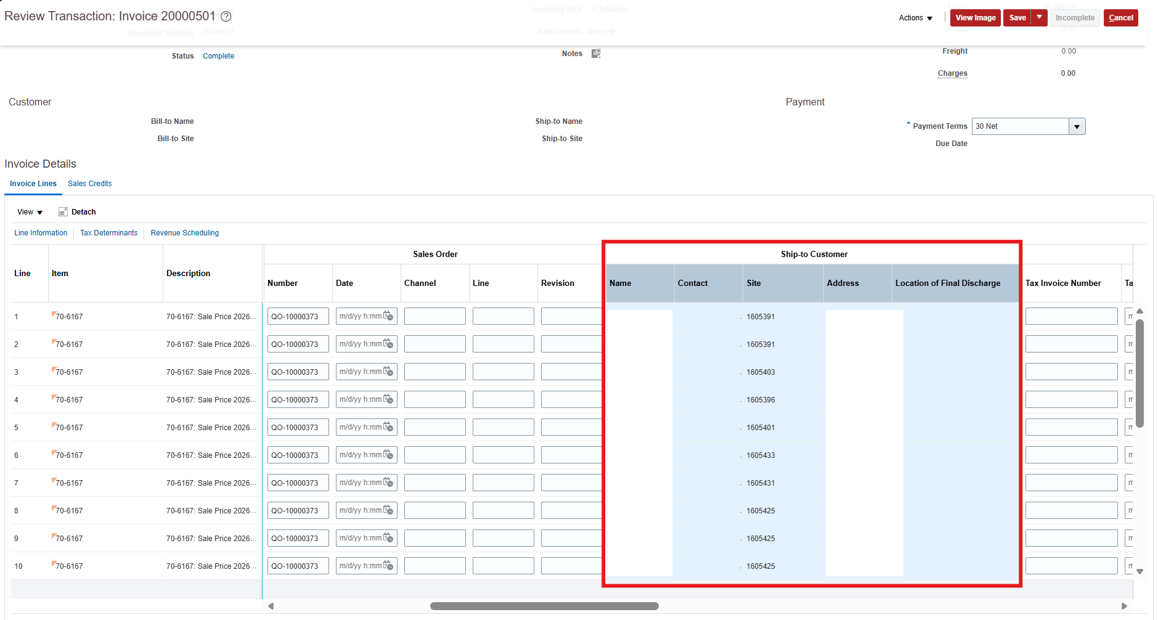The image size is (1158, 620).
Task: Open date picker in line 1 row
Action: tap(388, 316)
